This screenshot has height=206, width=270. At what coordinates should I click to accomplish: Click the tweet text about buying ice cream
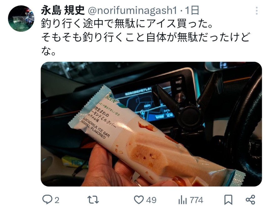pyautogui.click(x=127, y=24)
